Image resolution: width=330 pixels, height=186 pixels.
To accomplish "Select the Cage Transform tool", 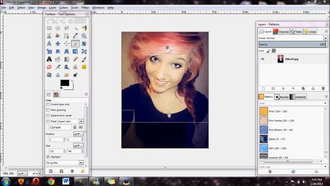I will (x=84, y=52).
